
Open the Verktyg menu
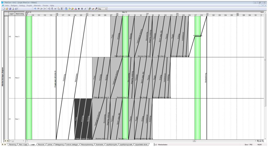[x=22, y=5]
